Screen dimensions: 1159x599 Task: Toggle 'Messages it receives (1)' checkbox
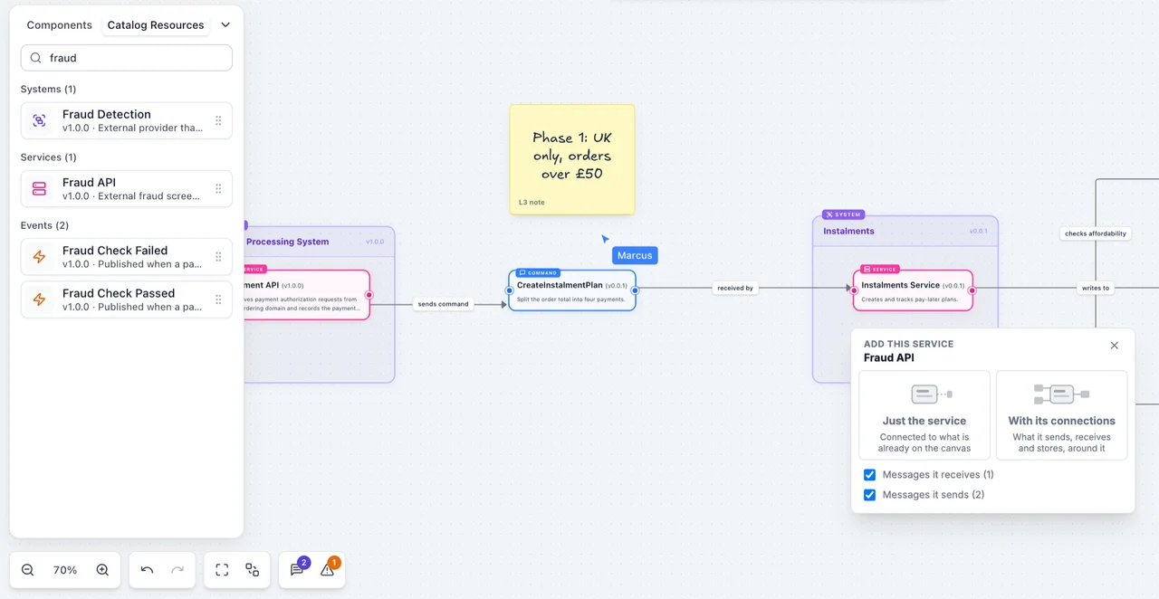[x=870, y=475]
